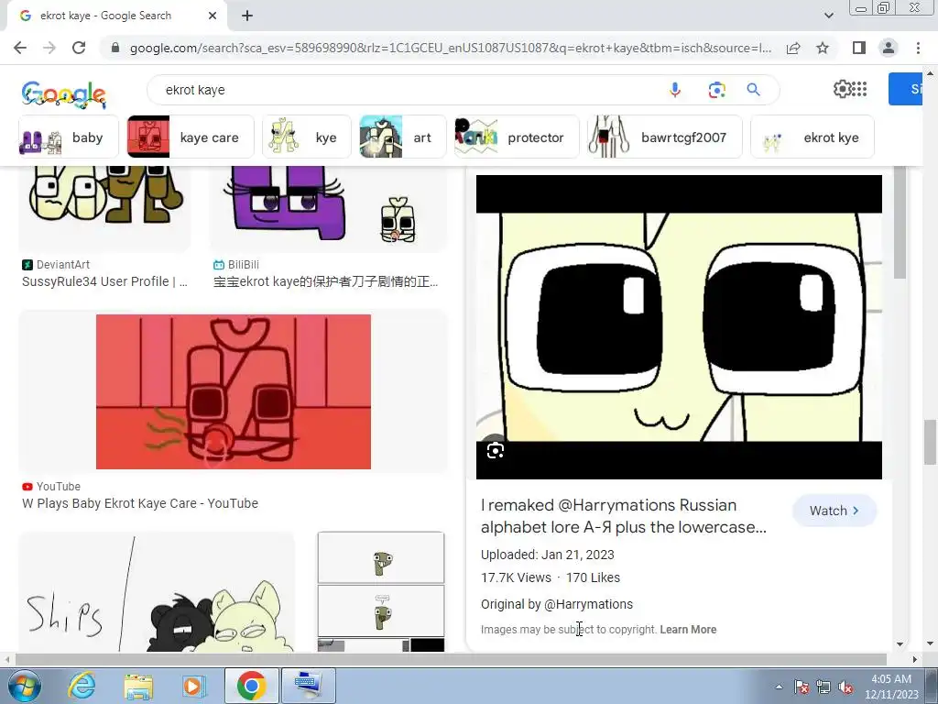The width and height of the screenshot is (938, 704).
Task: Click Original by @Harrymations text
Action: (x=557, y=604)
